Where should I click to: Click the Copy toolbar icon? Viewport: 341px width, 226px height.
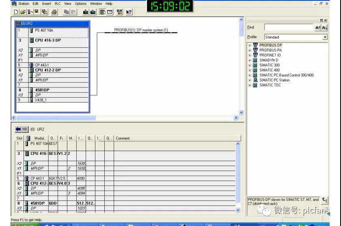pos(67,12)
